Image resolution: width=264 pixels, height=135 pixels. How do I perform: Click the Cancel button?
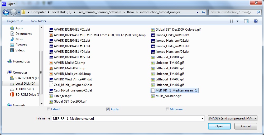click(246, 126)
